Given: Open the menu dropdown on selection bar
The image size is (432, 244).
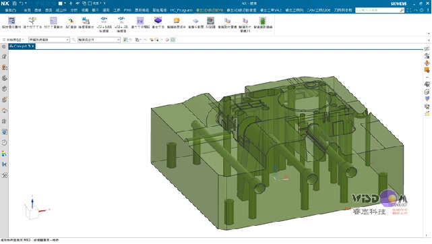Looking at the screenshot, I should coord(13,40).
